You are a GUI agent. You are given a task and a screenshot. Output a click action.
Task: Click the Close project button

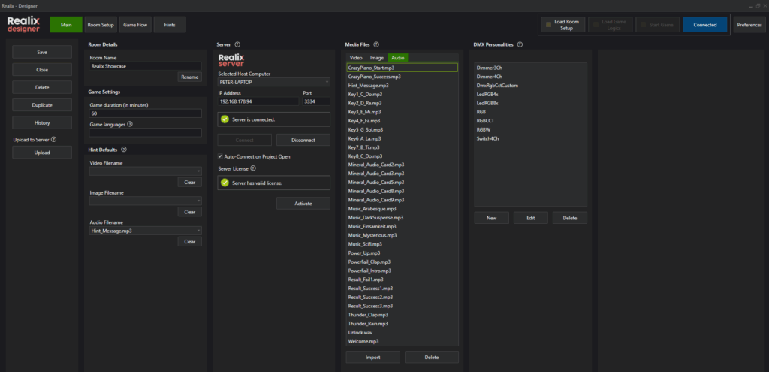(42, 70)
